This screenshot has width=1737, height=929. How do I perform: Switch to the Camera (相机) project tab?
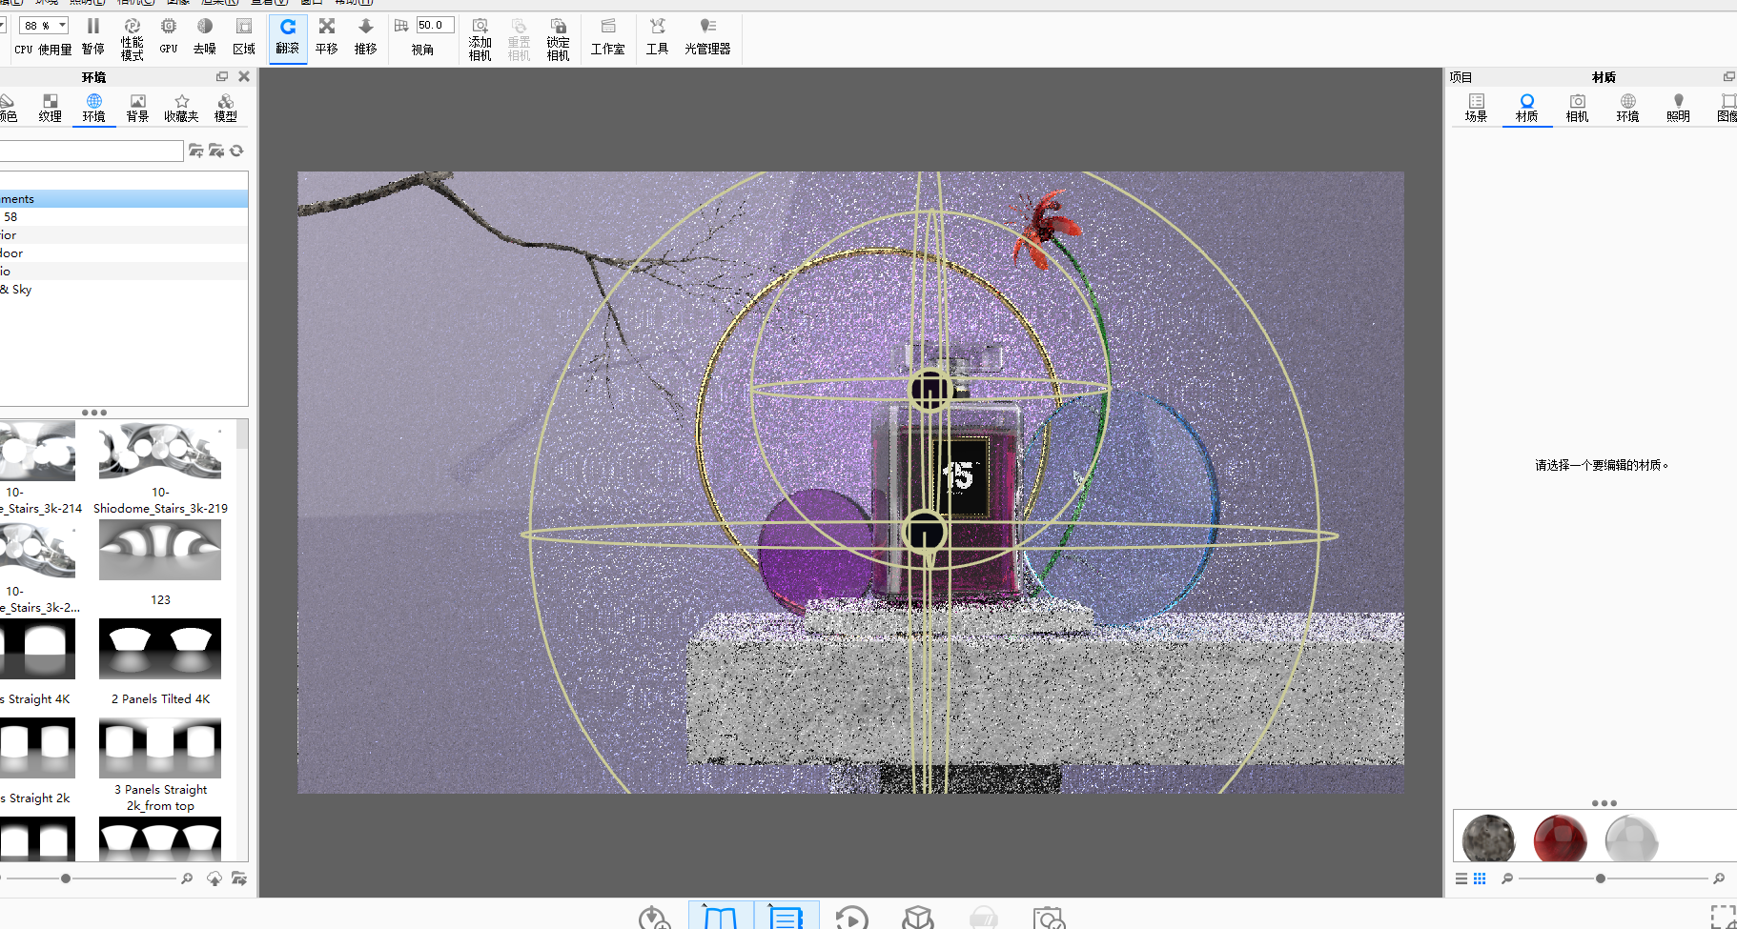click(x=1578, y=109)
